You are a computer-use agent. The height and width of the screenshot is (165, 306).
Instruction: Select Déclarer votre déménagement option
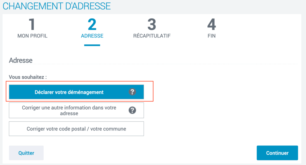pos(76,92)
